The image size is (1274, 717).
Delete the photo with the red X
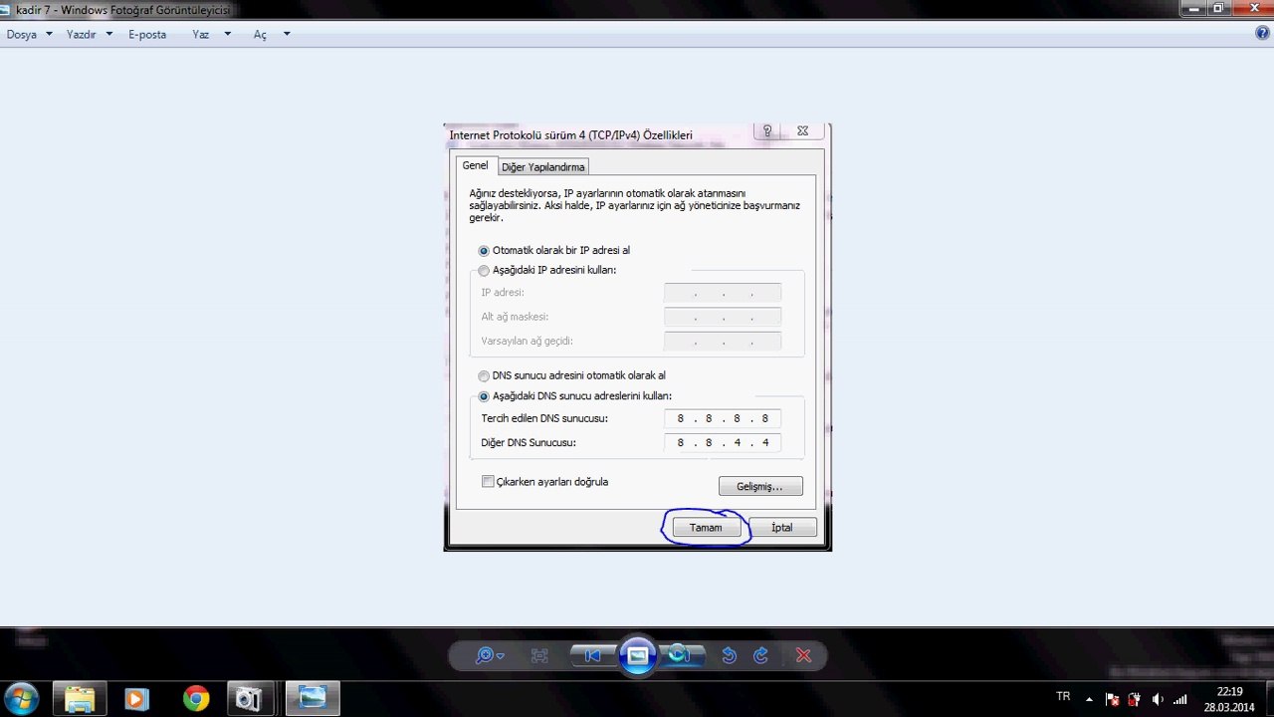click(x=803, y=655)
